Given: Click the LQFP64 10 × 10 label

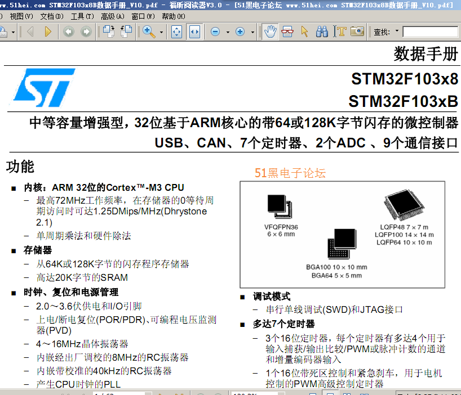Looking at the screenshot, I should click(404, 243).
